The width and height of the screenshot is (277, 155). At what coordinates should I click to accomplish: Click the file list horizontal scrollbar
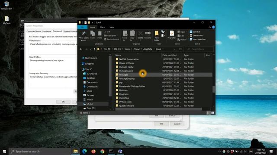coord(158,109)
